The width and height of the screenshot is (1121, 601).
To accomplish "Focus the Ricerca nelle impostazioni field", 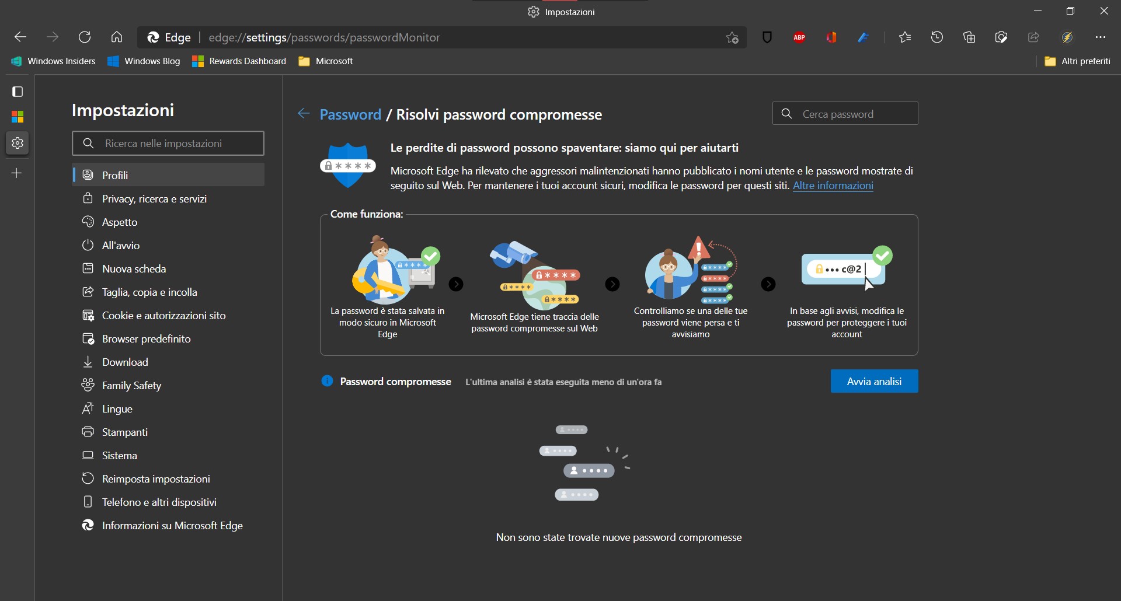I will pos(168,144).
